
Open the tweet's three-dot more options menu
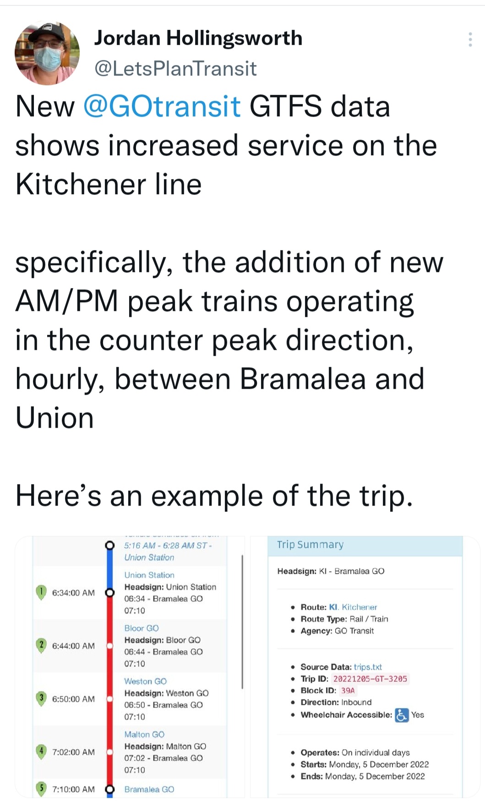click(x=470, y=40)
